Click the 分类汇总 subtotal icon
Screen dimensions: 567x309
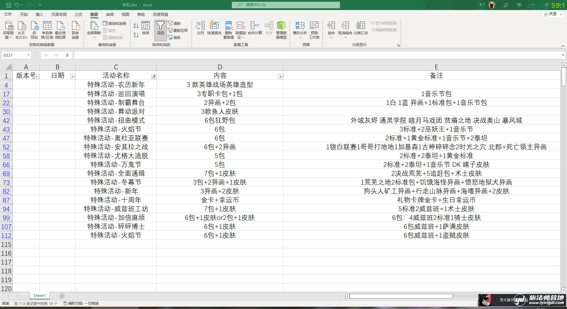(361, 28)
